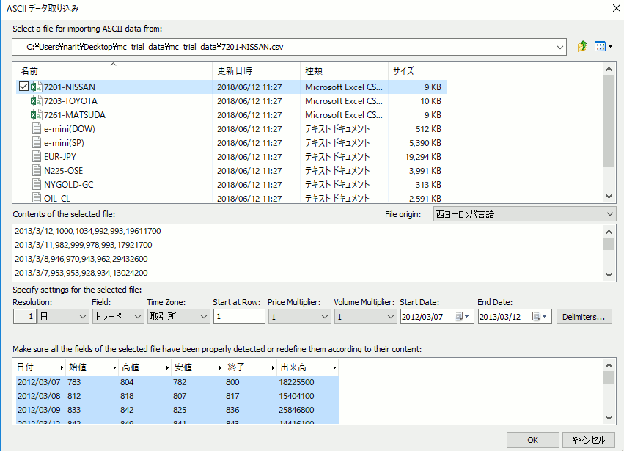This screenshot has height=451, width=624.
Task: Click the N225-OSE text file icon
Action: [x=36, y=171]
